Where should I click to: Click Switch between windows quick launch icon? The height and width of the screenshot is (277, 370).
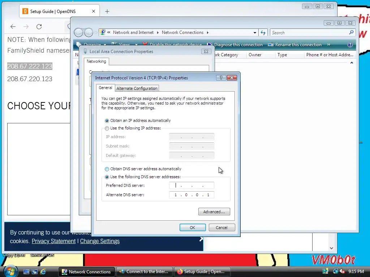click(35, 272)
